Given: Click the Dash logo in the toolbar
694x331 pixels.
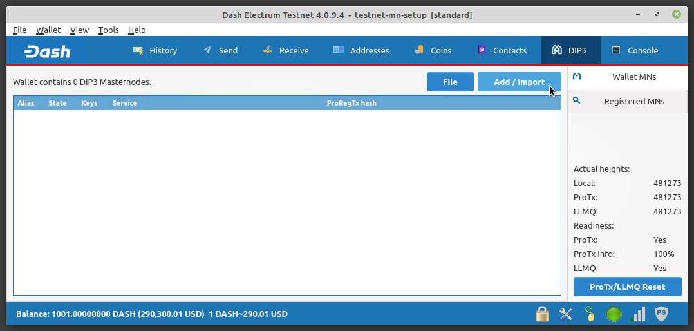Looking at the screenshot, I should click(x=47, y=51).
